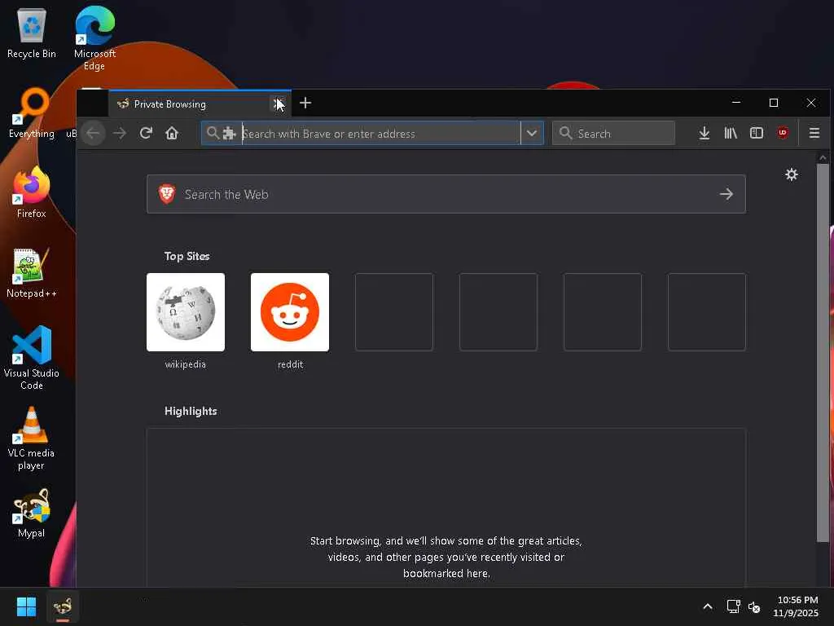Go back with the back arrow button

(93, 133)
